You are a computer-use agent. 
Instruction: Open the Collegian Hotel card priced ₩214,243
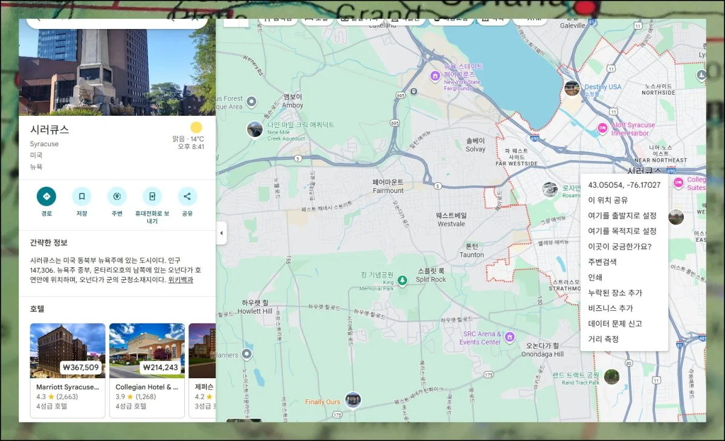coord(147,370)
